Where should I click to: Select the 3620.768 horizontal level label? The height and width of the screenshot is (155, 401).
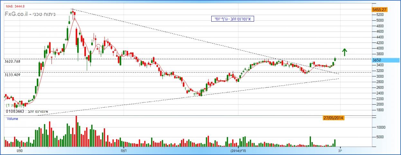click(12, 61)
